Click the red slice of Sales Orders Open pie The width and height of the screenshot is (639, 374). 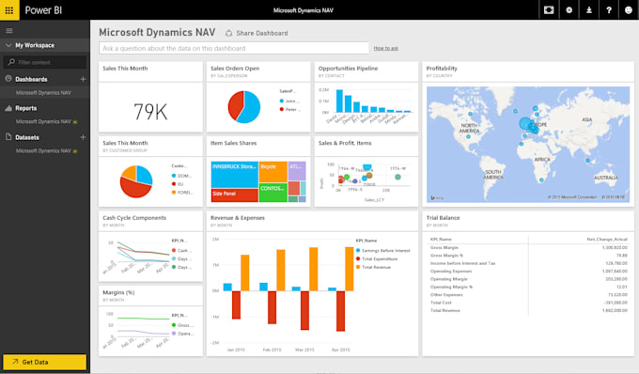point(235,105)
